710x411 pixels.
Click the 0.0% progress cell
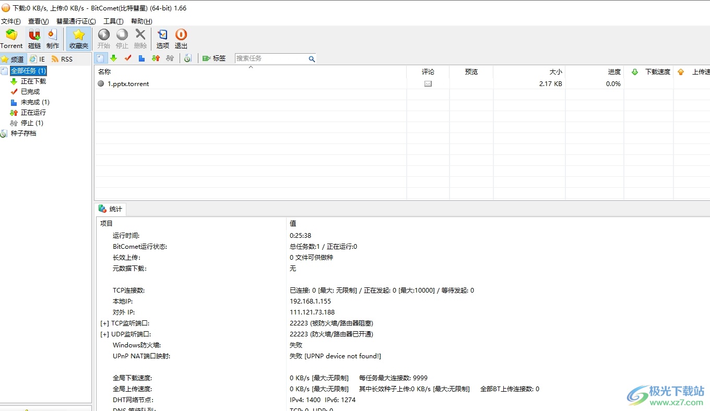(x=613, y=83)
